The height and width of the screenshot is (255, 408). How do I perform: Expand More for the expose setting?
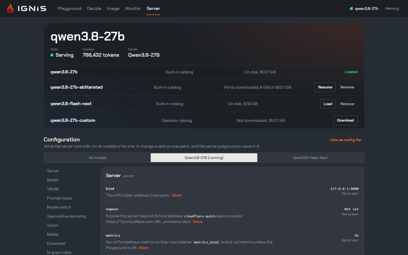(198, 222)
